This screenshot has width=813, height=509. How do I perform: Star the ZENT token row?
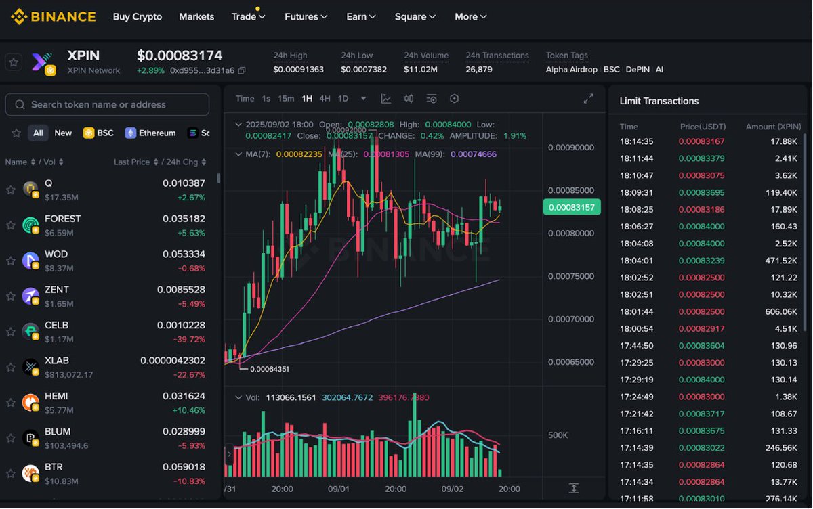(11, 296)
